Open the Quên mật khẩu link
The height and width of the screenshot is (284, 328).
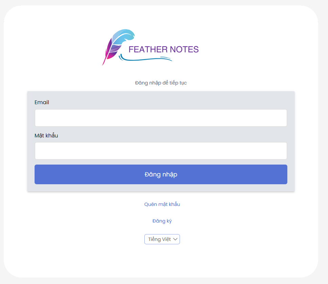162,204
